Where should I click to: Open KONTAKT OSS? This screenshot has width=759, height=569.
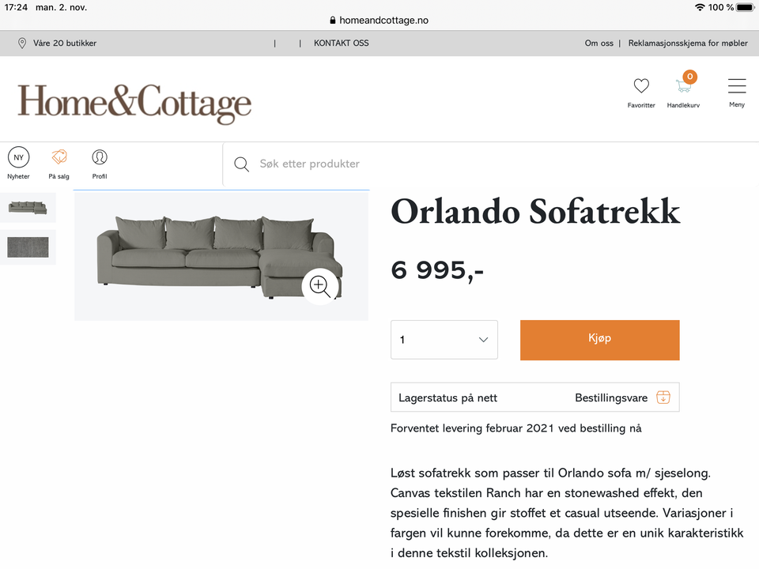point(341,43)
